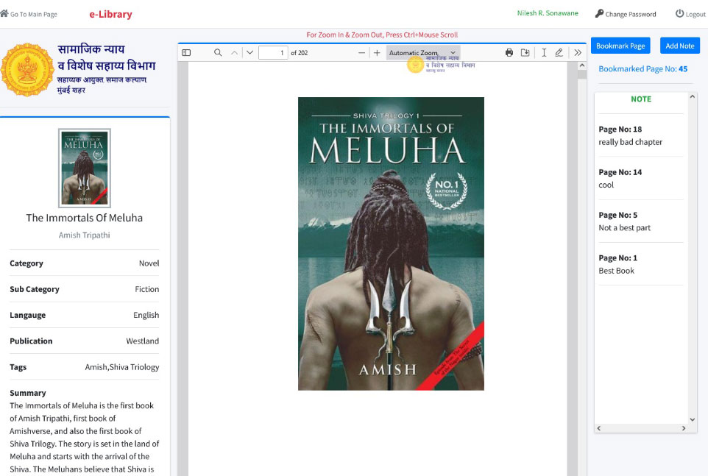Click the notes panel scroll down arrow
708x476 pixels.
693,419
